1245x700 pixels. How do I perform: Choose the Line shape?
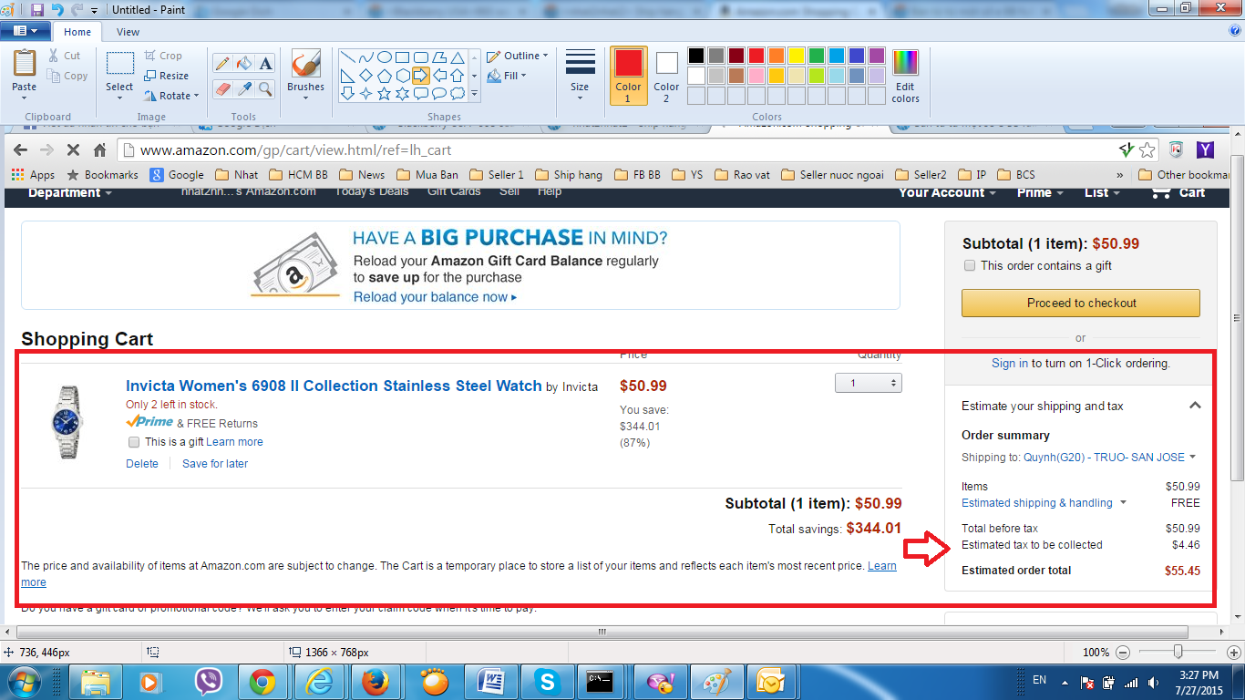pos(347,57)
